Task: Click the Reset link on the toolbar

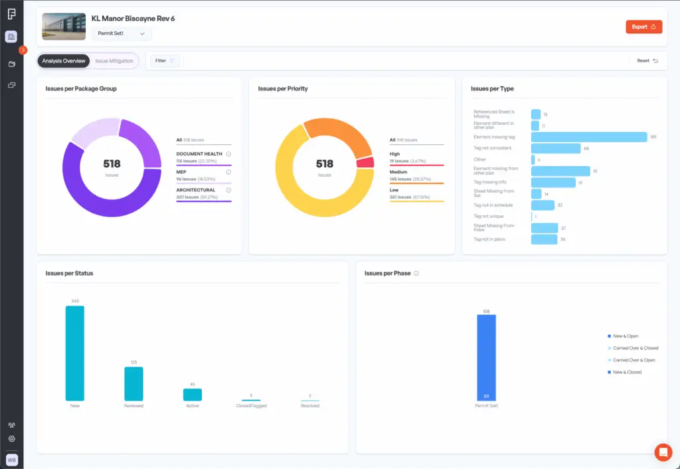Action: [x=643, y=60]
